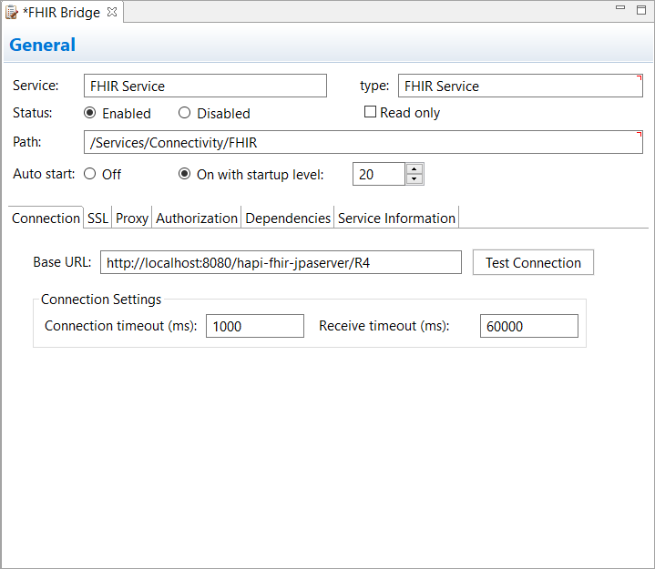
Task: Decrease the startup level with down arrow
Action: click(414, 179)
